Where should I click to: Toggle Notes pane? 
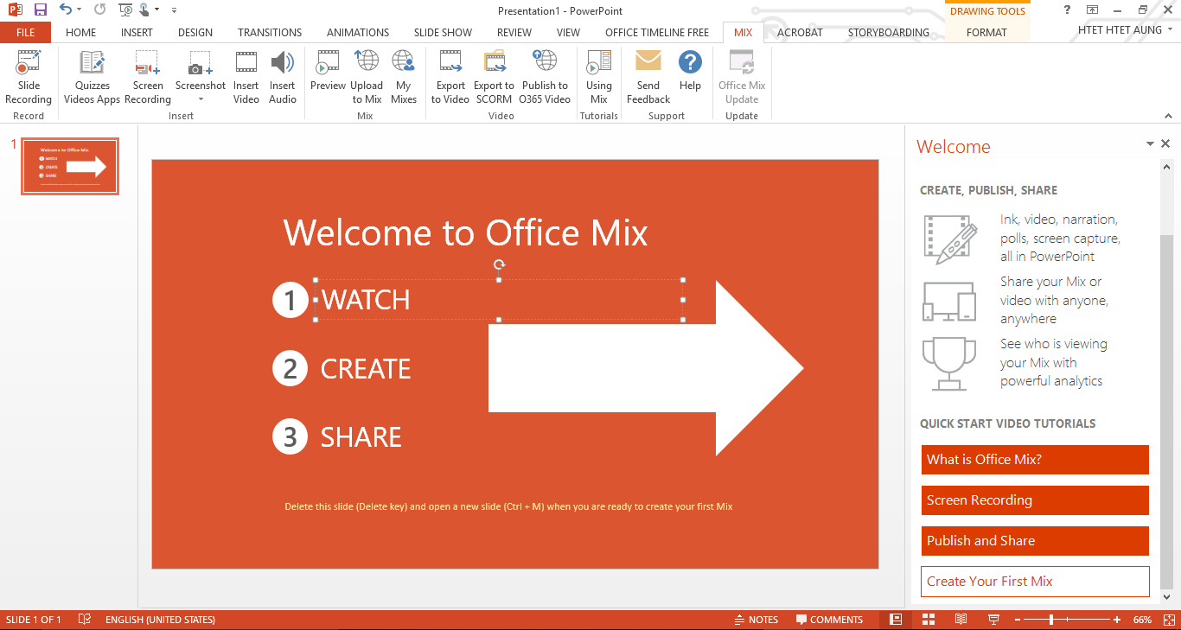756,620
